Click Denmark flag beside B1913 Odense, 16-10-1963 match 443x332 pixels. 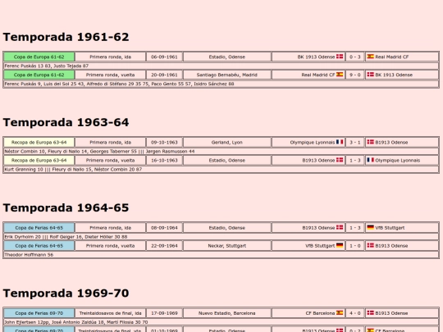coord(340,160)
